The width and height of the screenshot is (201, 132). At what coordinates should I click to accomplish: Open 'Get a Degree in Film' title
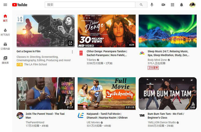[x=28, y=51]
